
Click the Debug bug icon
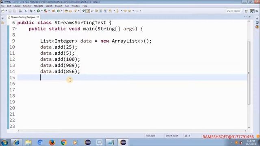[31, 11]
